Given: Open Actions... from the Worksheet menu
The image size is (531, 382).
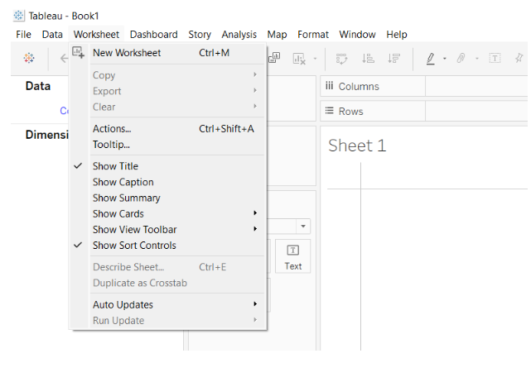Looking at the screenshot, I should (112, 128).
